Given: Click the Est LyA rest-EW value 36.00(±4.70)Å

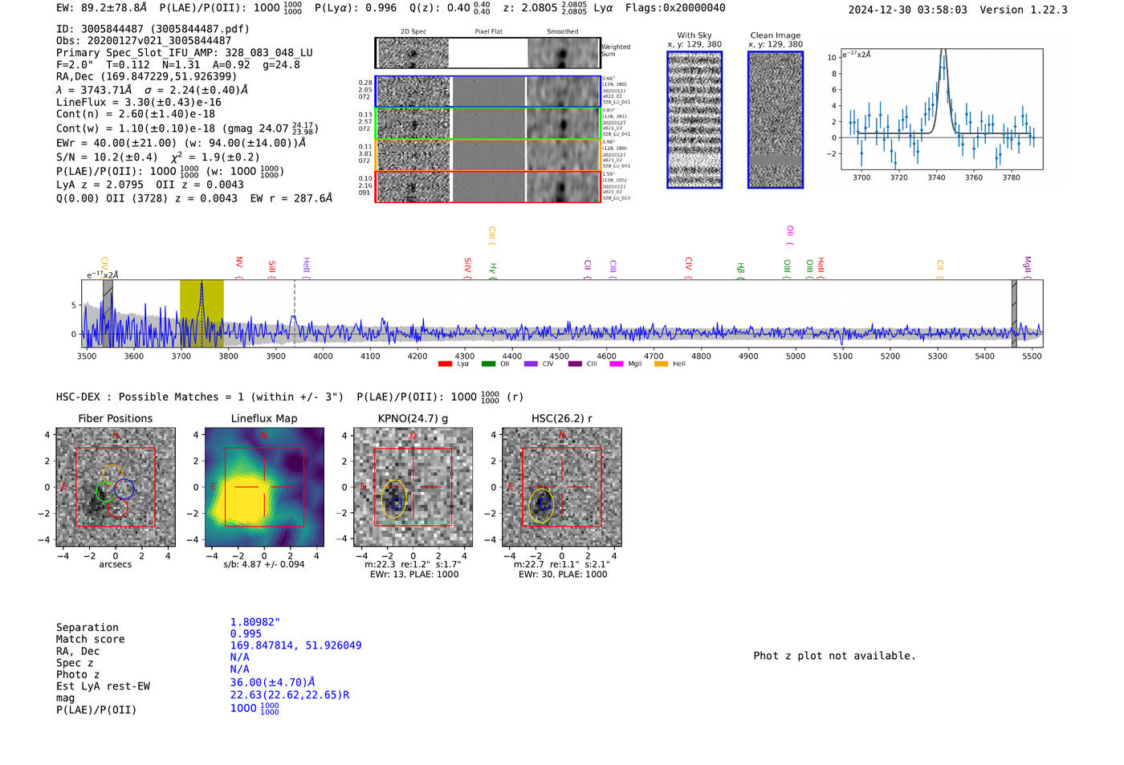Looking at the screenshot, I should [x=272, y=683].
